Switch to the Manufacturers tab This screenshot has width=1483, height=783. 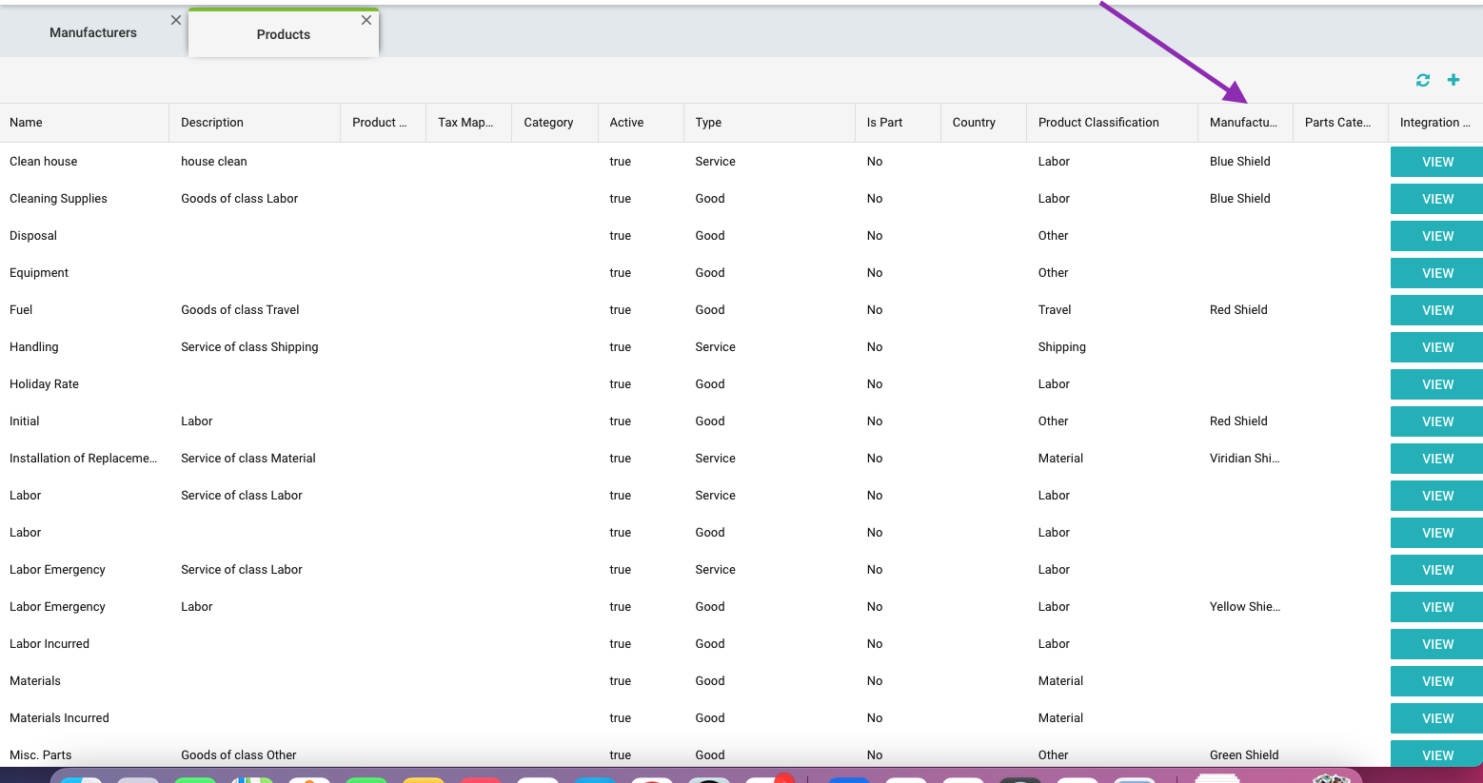92,32
